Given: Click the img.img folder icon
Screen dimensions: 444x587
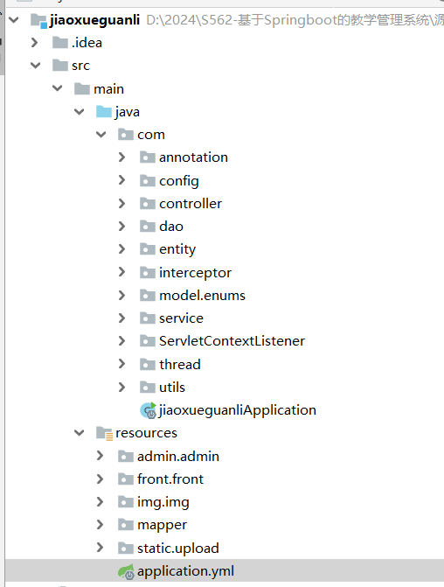Looking at the screenshot, I should [x=126, y=502].
